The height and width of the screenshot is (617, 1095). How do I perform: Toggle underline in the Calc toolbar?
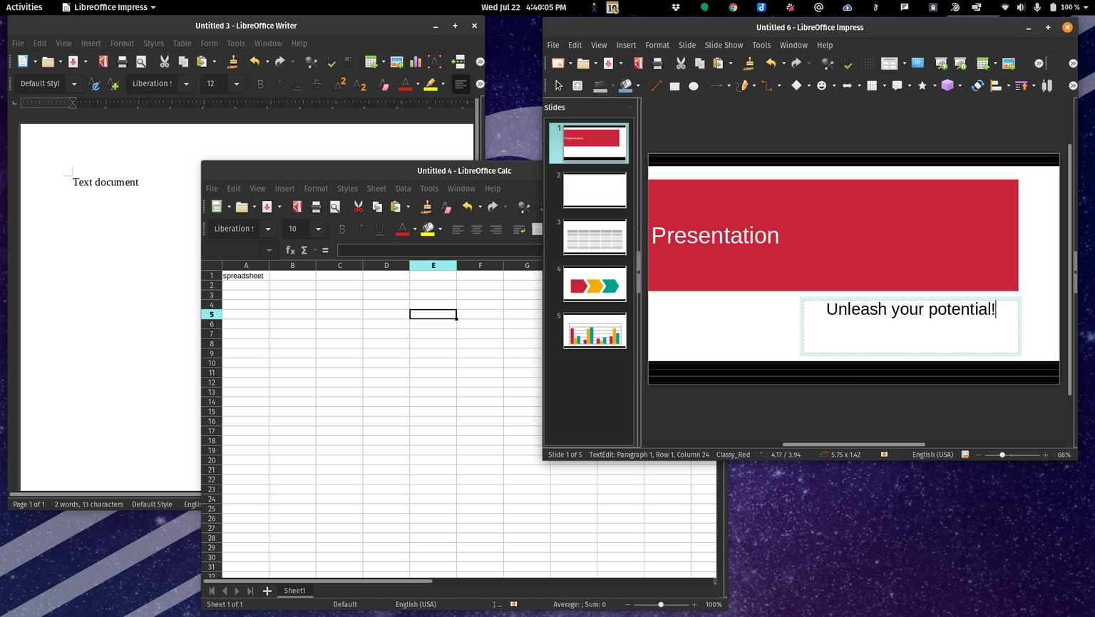[379, 229]
